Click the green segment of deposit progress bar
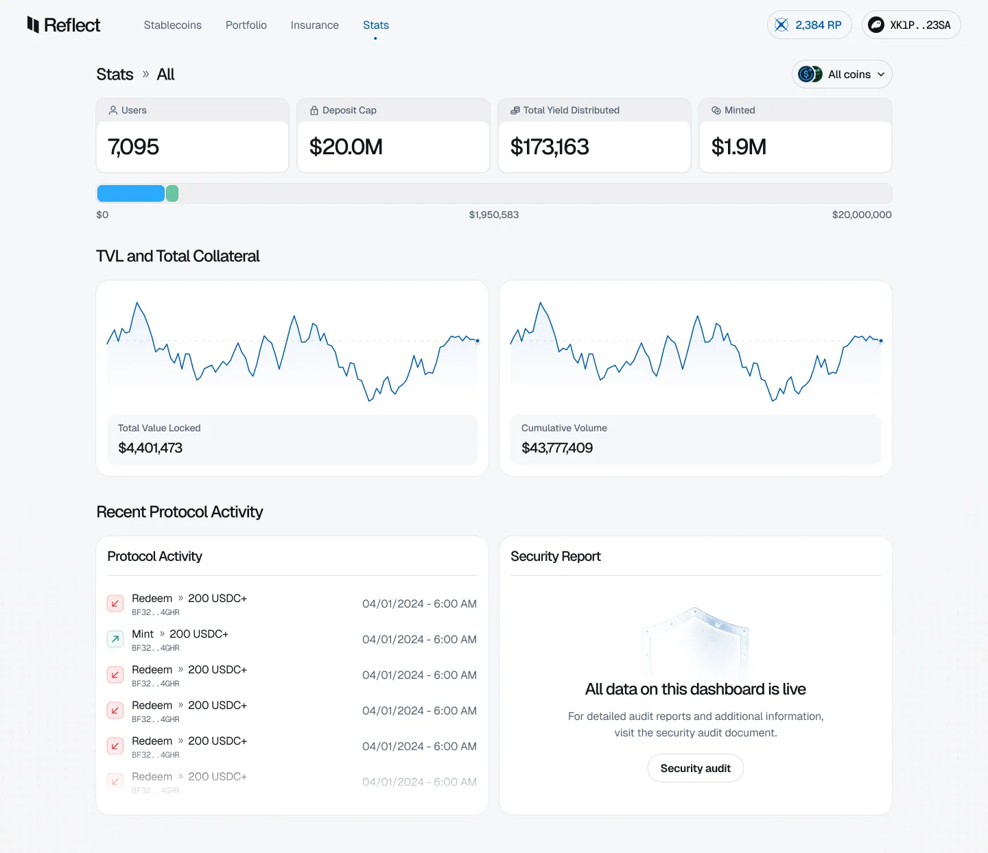 (x=172, y=193)
